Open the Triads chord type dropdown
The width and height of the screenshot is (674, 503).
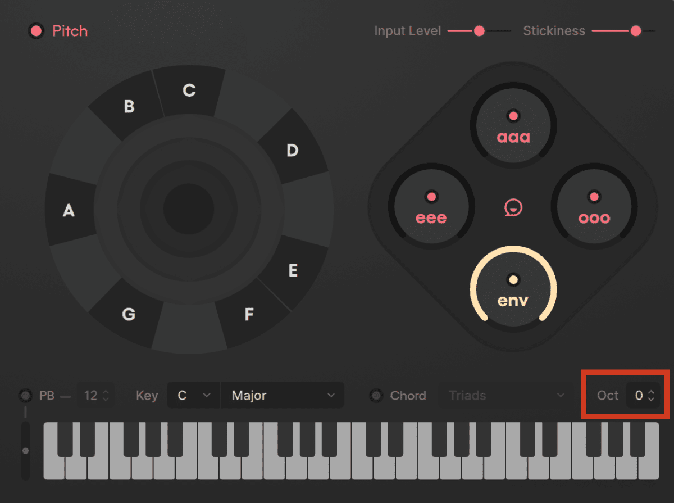(504, 396)
